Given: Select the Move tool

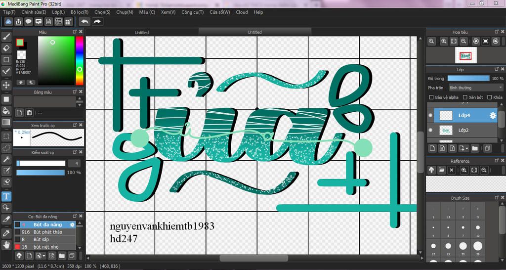Looking at the screenshot, I should (6, 85).
